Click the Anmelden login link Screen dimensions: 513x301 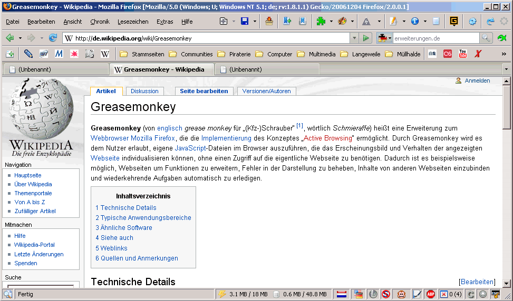[477, 81]
